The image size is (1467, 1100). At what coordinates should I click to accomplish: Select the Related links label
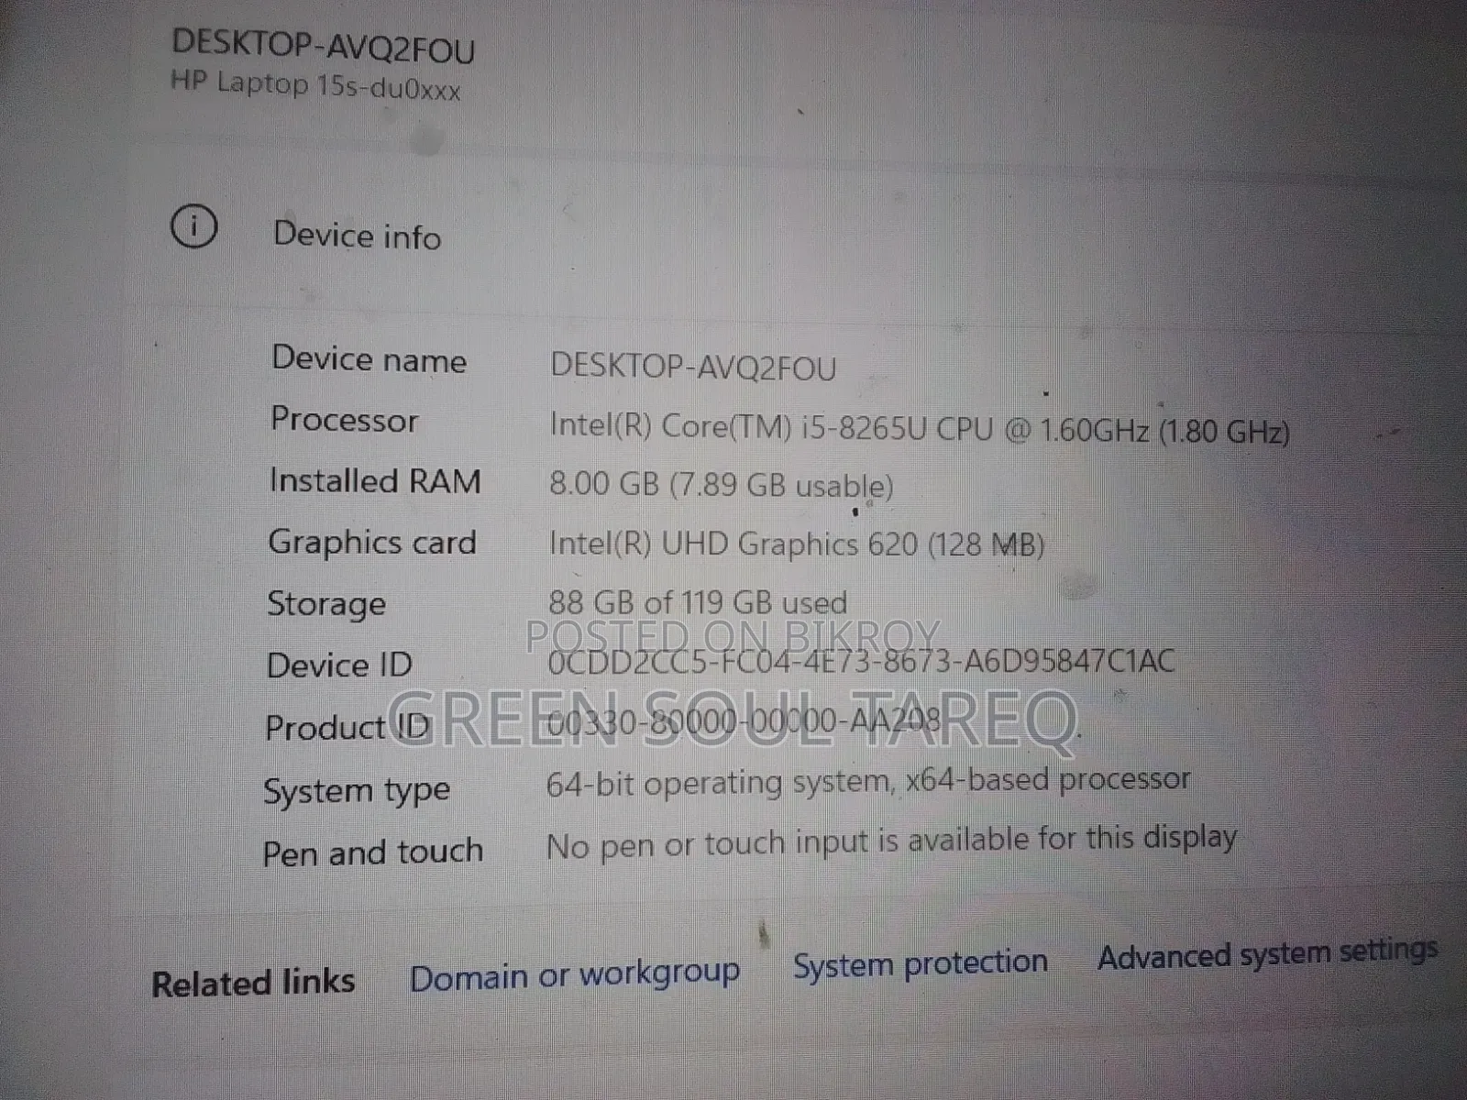pyautogui.click(x=253, y=983)
